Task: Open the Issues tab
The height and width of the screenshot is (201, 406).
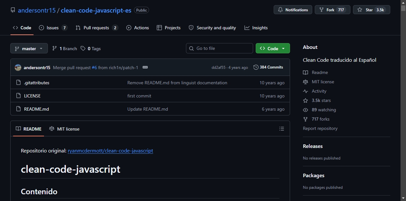Action: [53, 28]
